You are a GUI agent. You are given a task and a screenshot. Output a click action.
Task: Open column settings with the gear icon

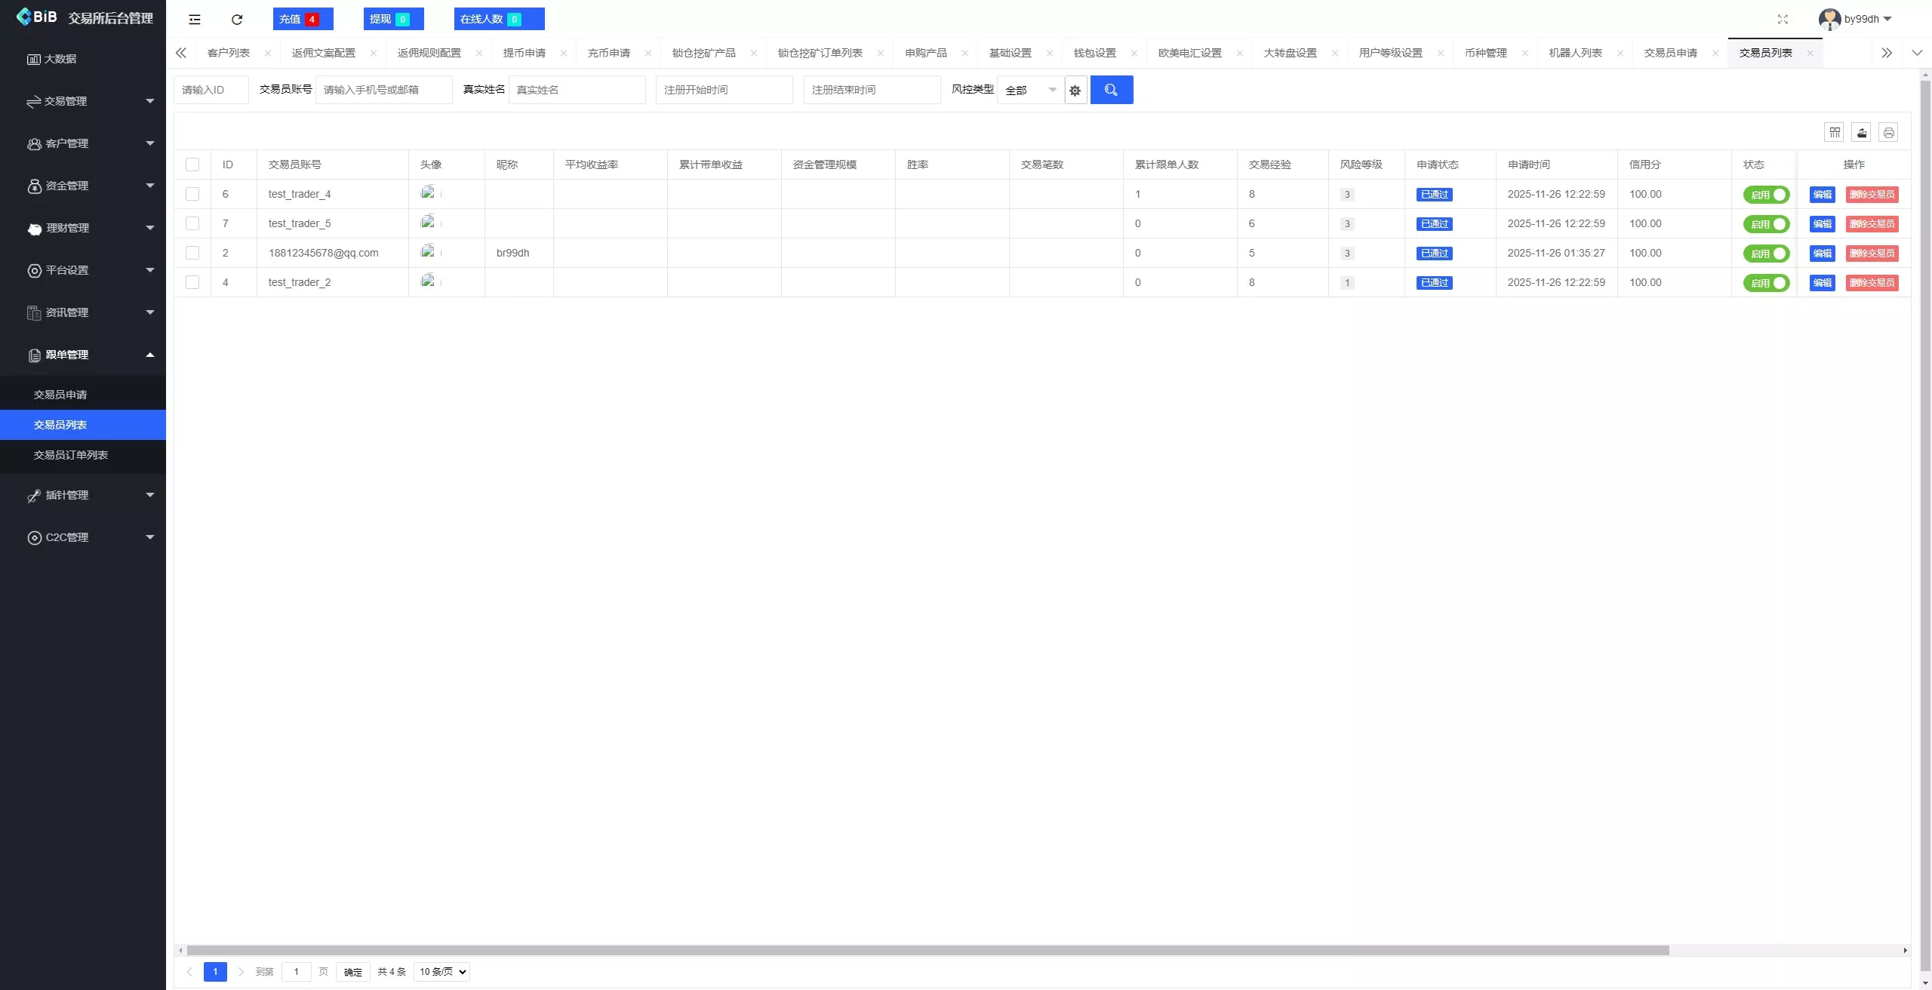1074,90
